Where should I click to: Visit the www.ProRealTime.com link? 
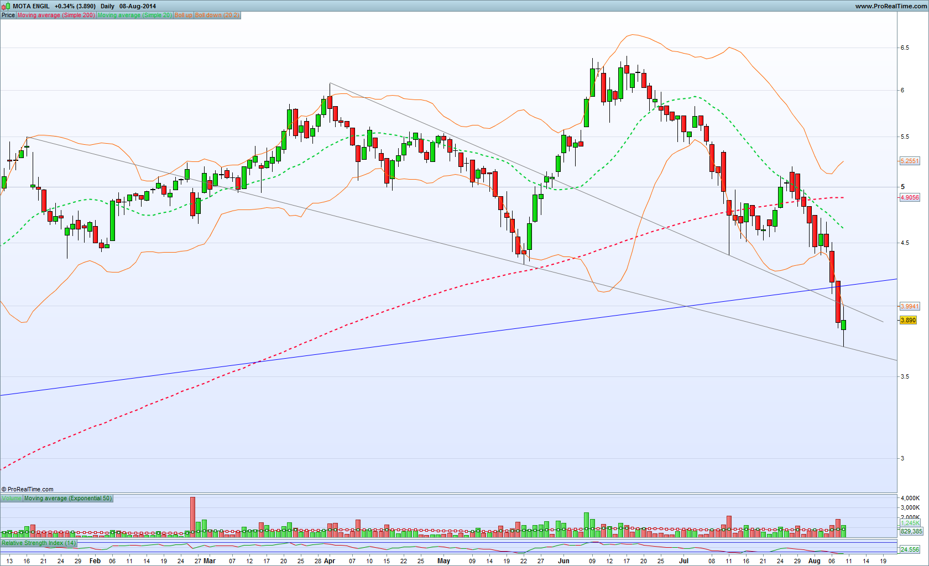pos(891,6)
